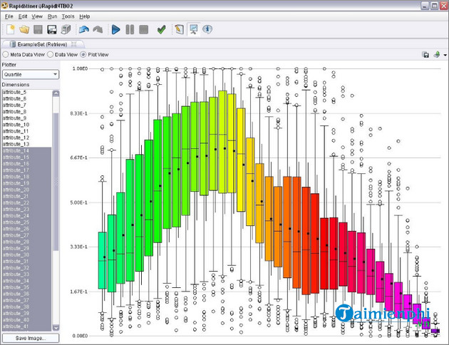
Task: Stop the process with the square button
Action: pos(144,29)
